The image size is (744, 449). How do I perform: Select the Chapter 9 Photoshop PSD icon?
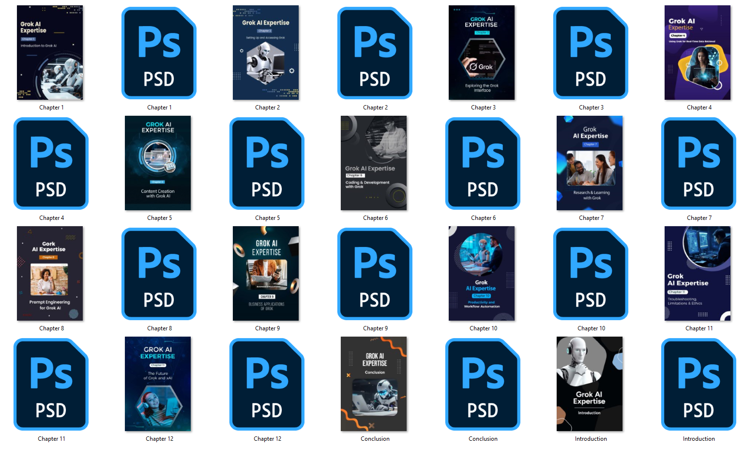pos(375,274)
